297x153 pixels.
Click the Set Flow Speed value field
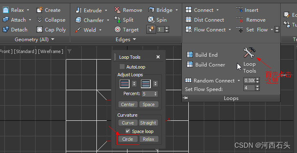click(249, 88)
